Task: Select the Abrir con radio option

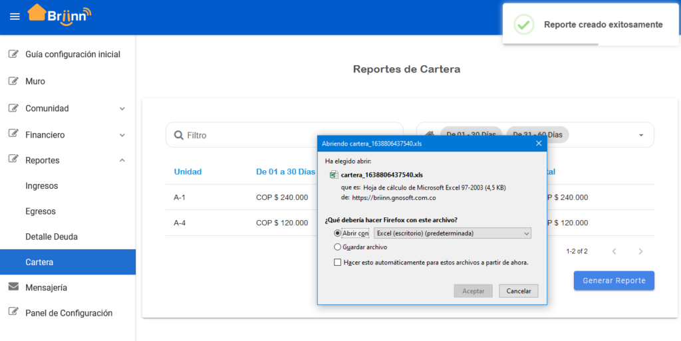Action: (337, 233)
